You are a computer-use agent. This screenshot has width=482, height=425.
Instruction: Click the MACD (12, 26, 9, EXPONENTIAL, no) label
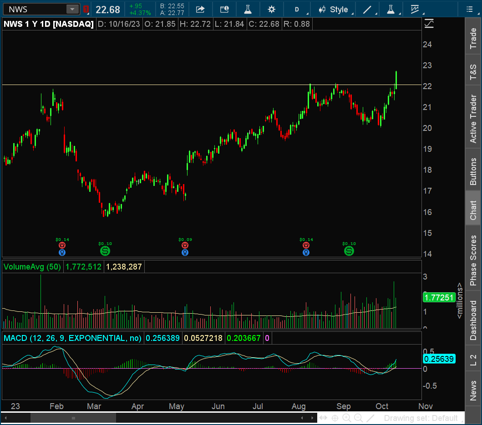click(72, 338)
